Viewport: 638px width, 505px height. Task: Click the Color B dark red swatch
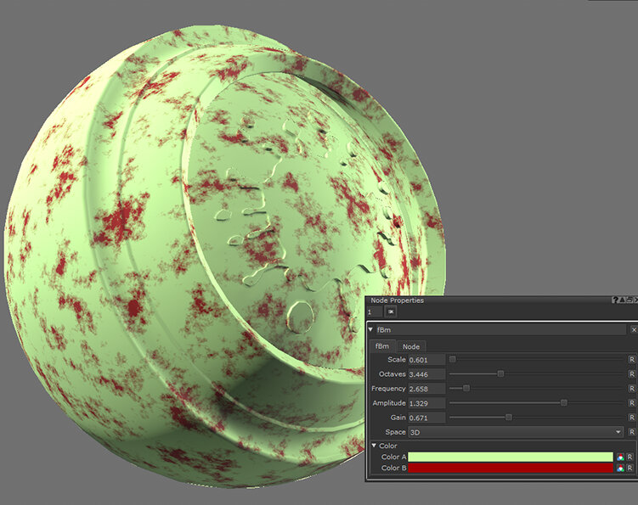510,468
